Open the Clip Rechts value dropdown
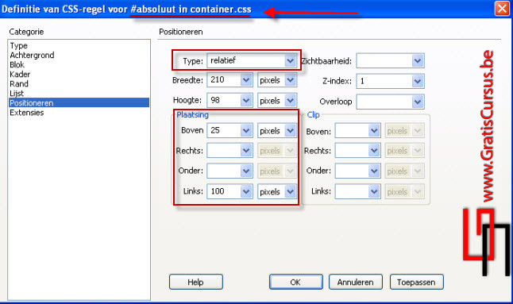Screen dimensions: 513x304 point(374,151)
